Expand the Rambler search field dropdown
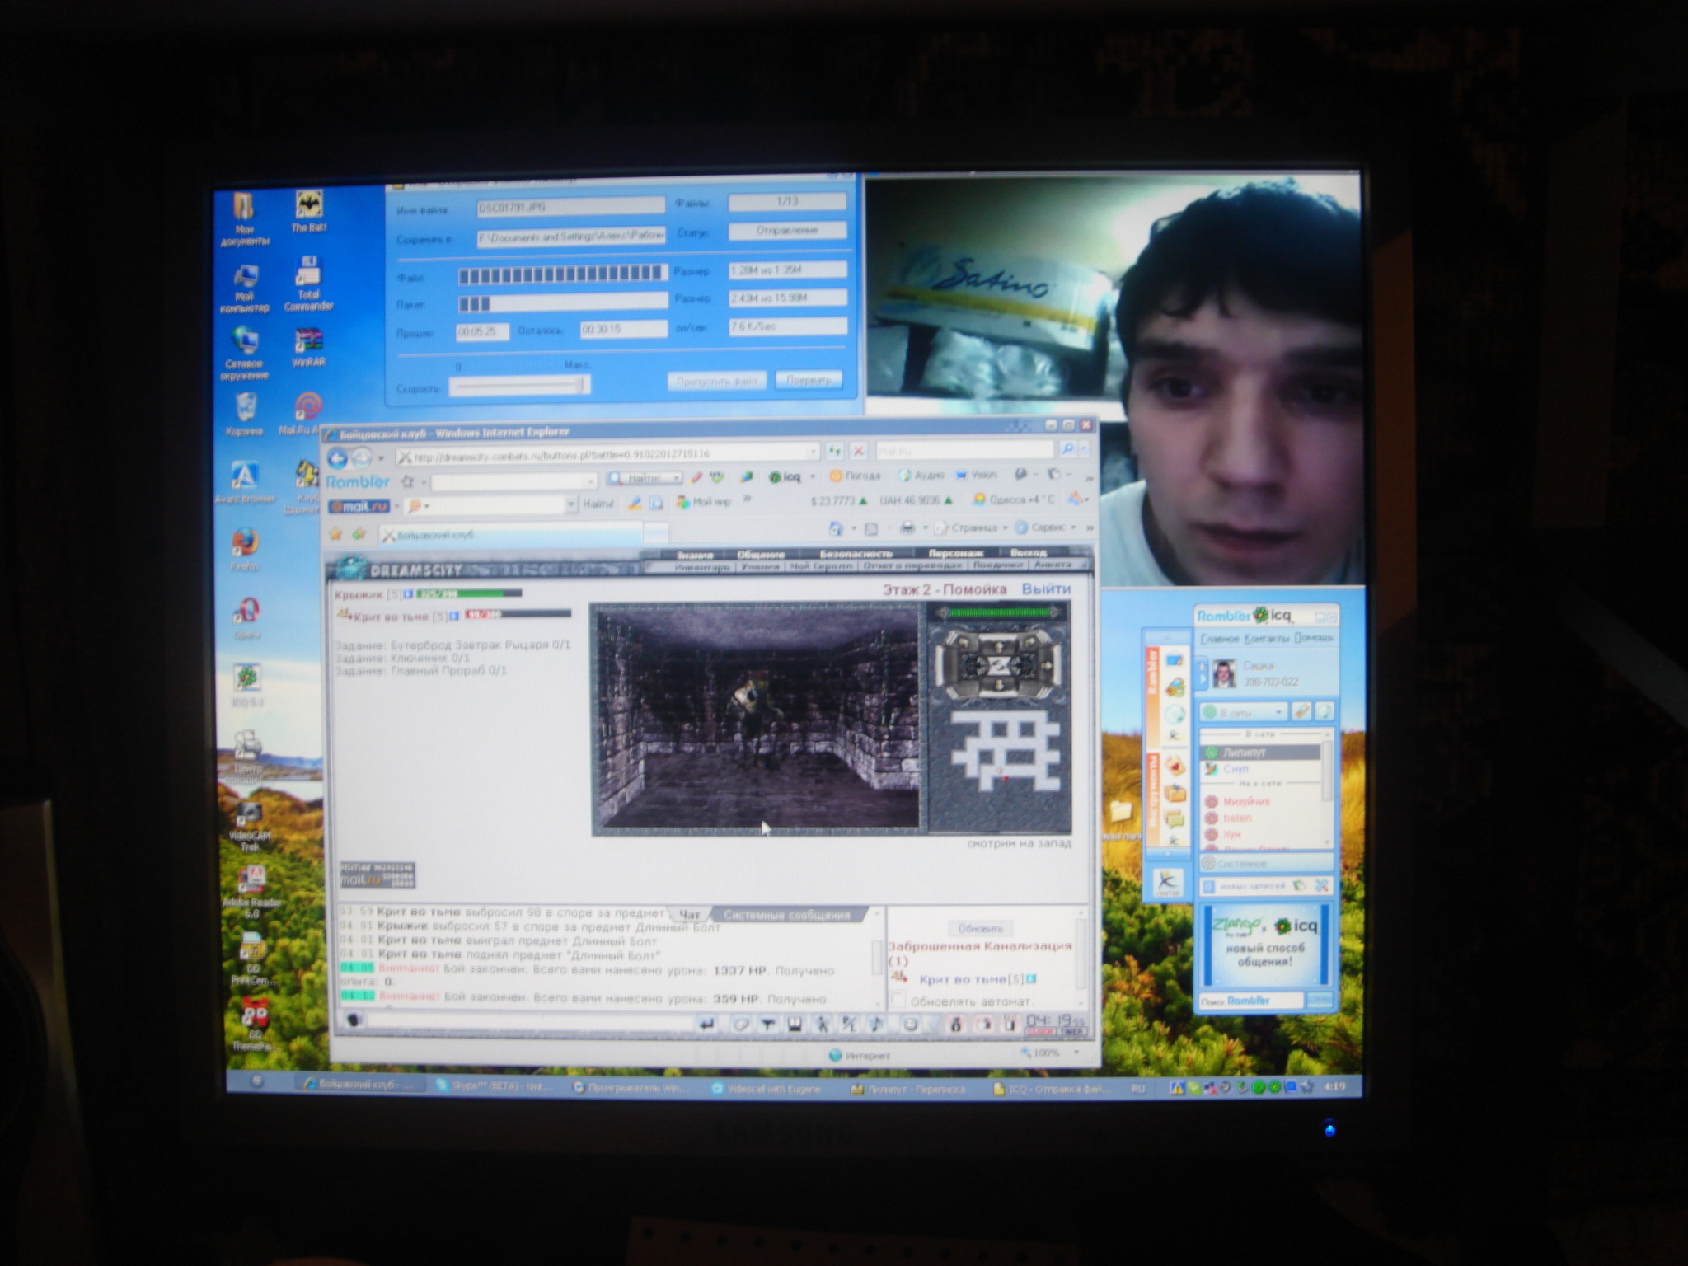1688x1266 pixels. (x=590, y=481)
